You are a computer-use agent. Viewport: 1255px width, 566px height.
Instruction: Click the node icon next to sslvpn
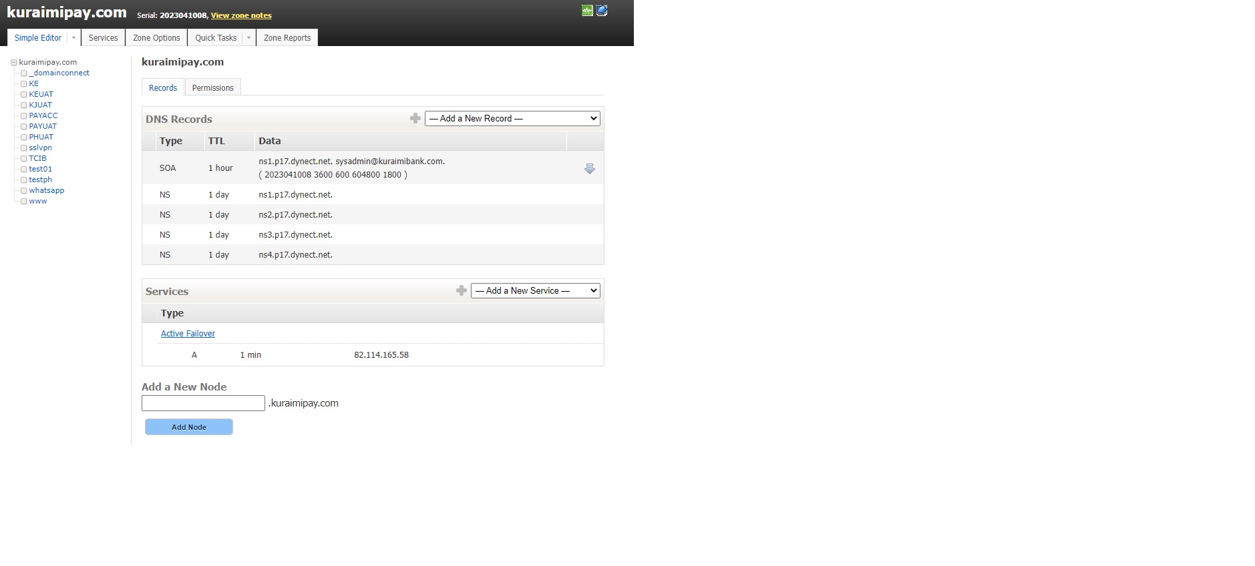click(x=24, y=148)
